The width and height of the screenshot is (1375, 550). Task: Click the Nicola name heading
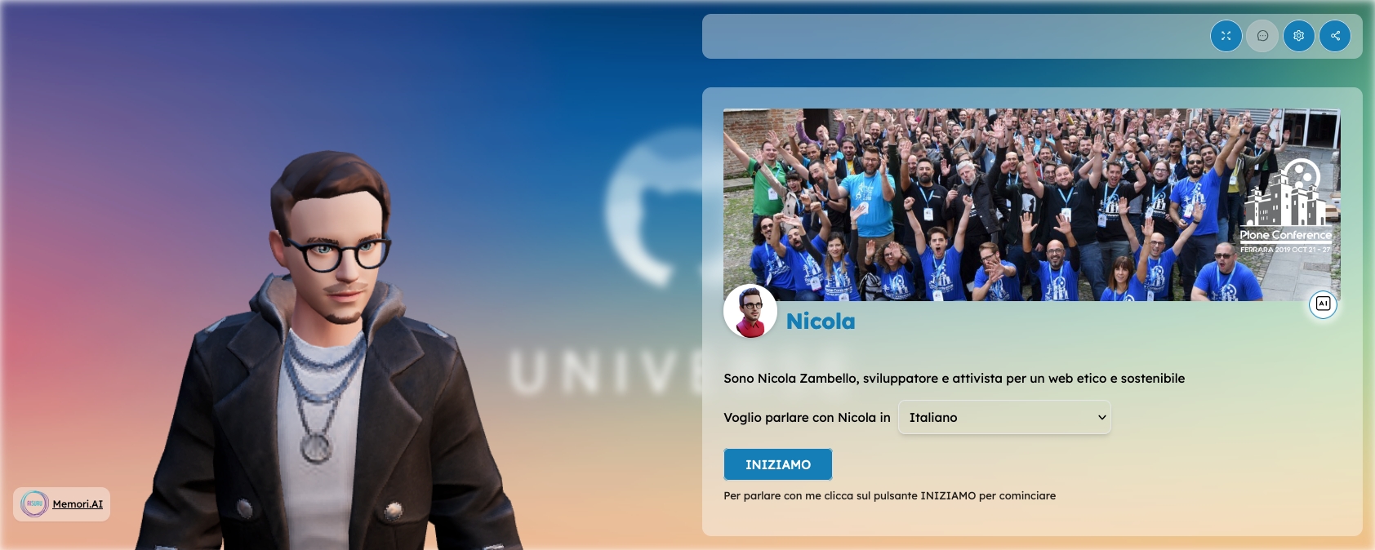point(821,322)
